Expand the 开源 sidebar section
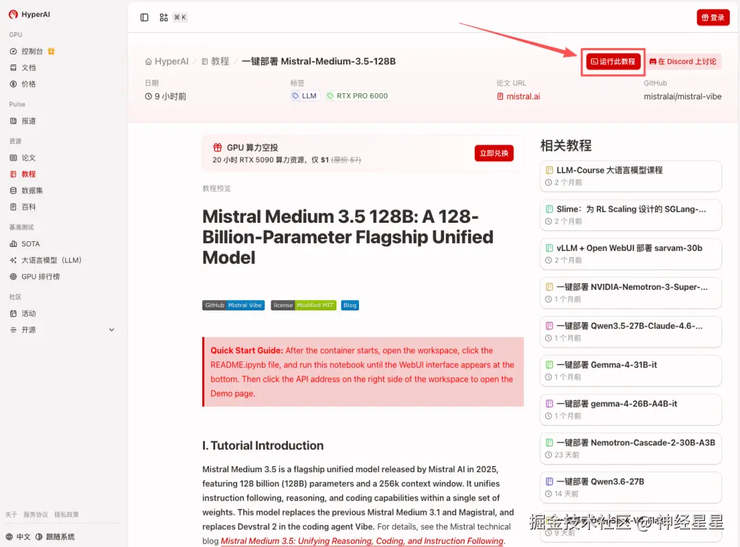Image resolution: width=740 pixels, height=547 pixels. (x=62, y=330)
